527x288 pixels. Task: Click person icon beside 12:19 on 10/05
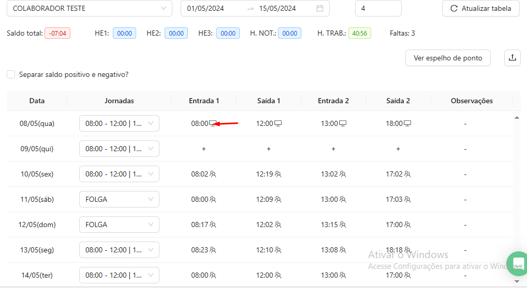[278, 174]
